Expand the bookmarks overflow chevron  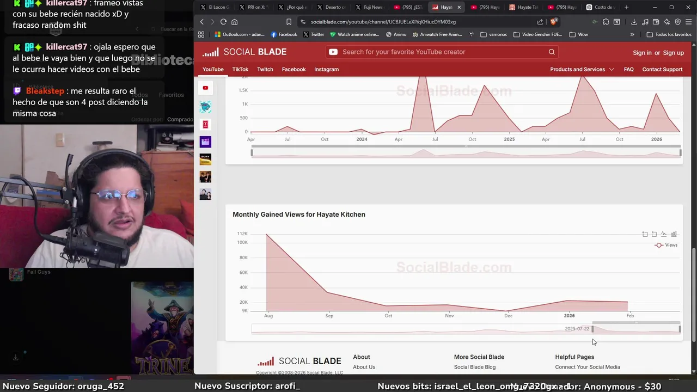[632, 34]
